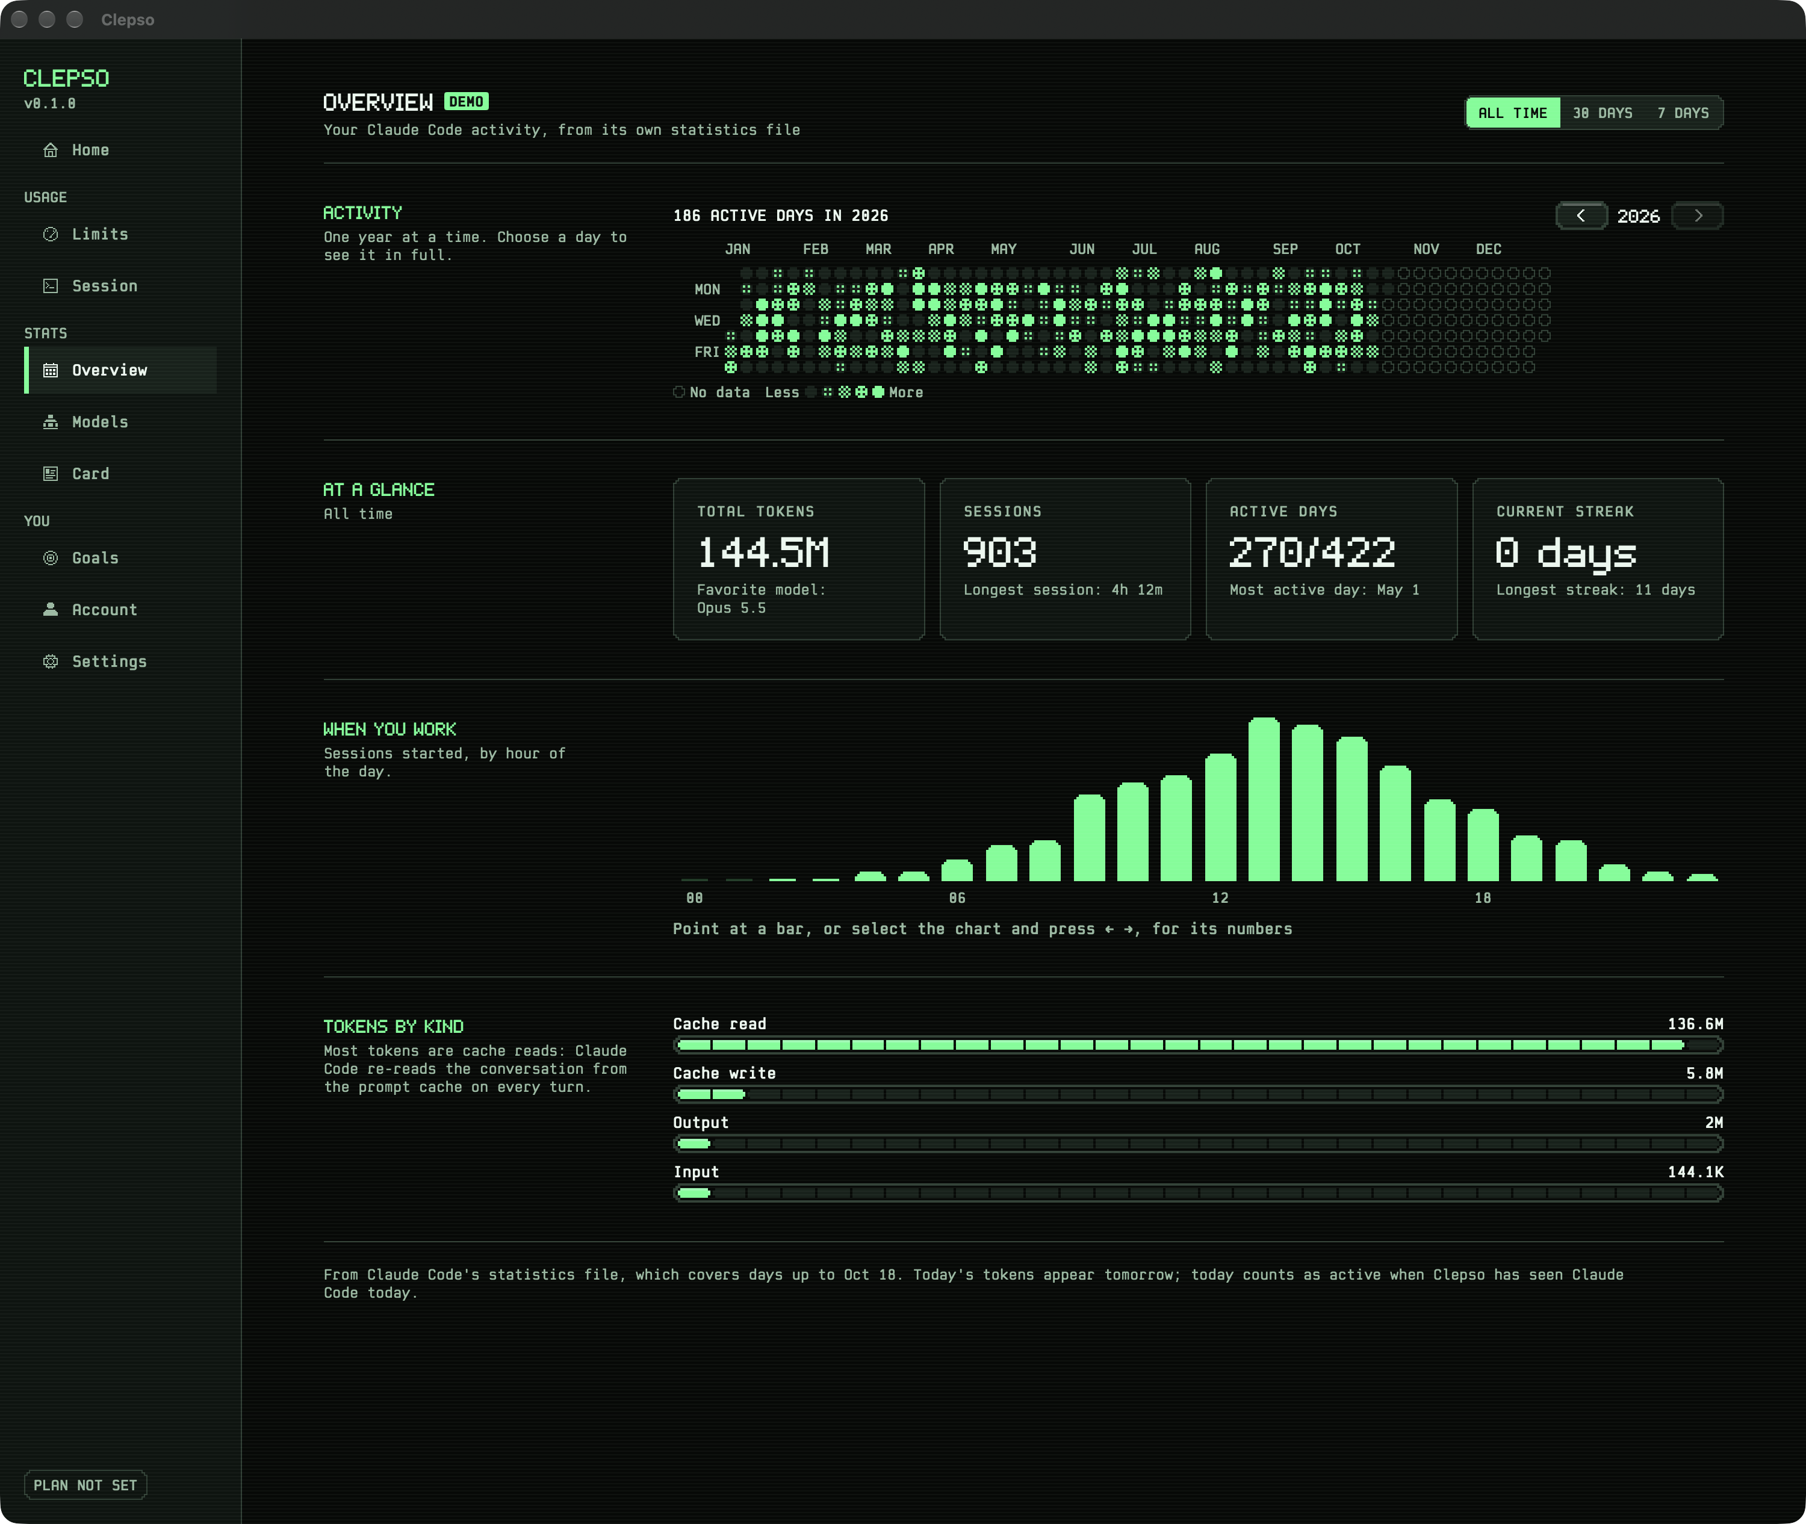Click the 'No data' legend marker
This screenshot has height=1524, width=1806.
[x=679, y=392]
